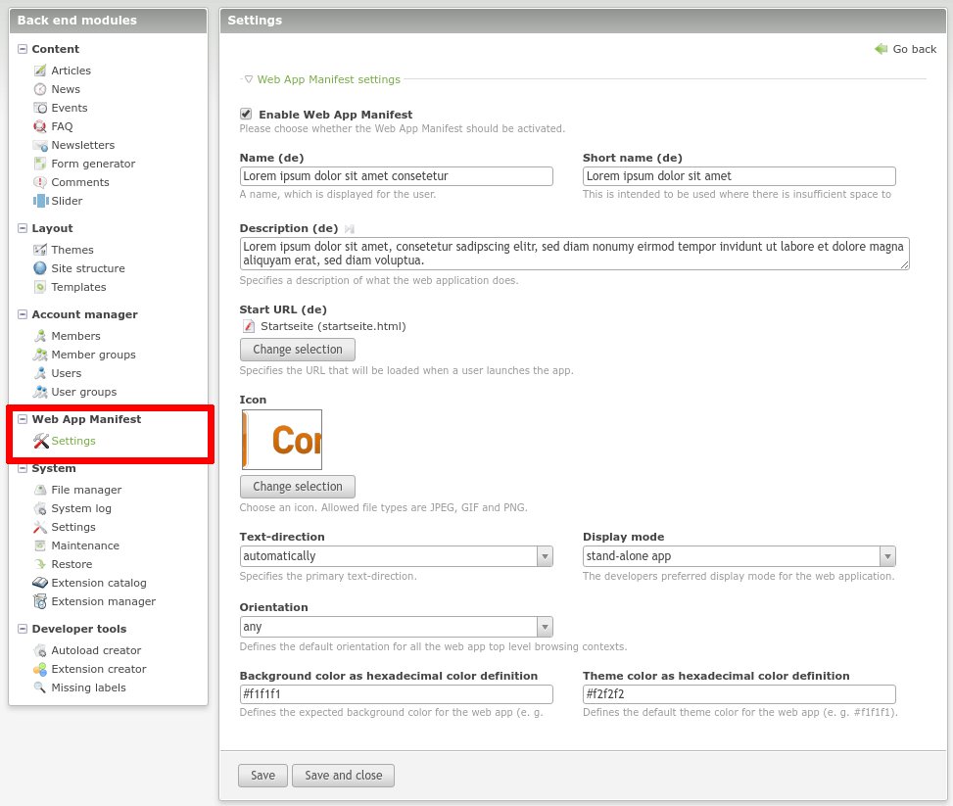Open the Member groups module
This screenshot has width=953, height=806.
point(94,355)
